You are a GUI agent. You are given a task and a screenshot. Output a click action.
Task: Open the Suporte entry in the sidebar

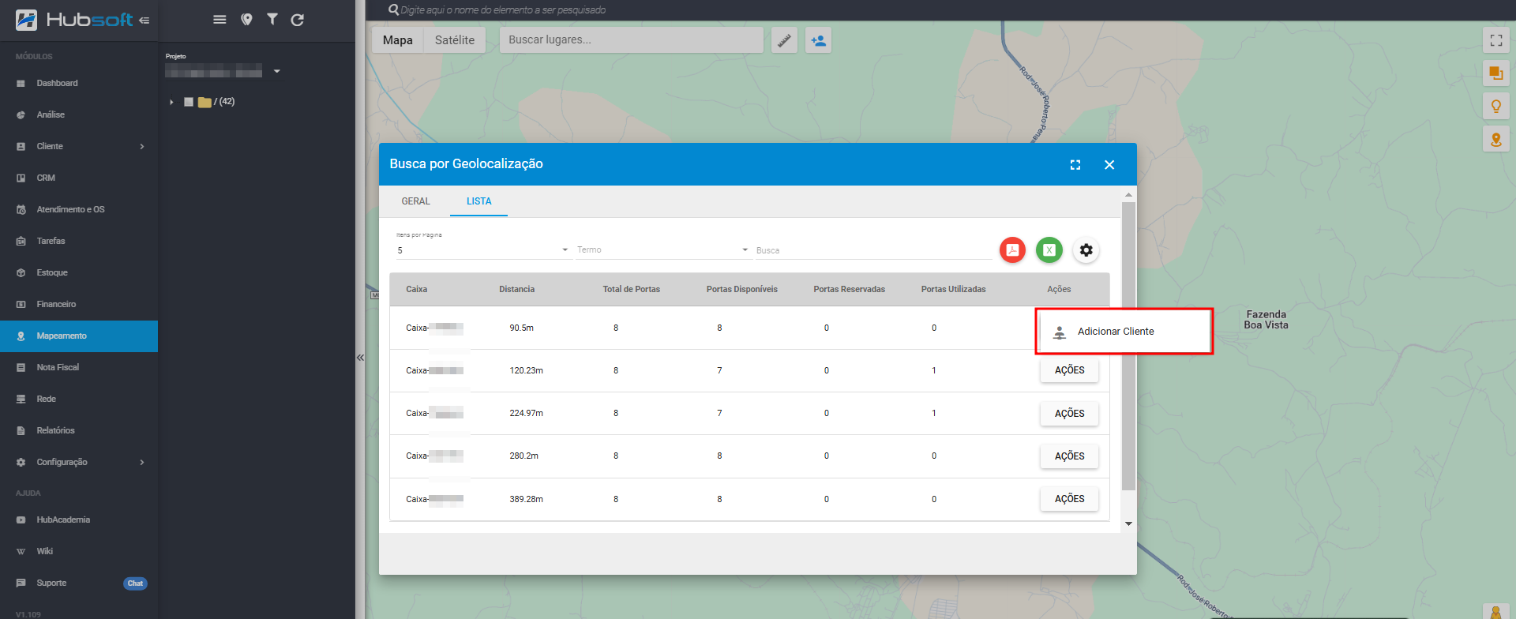click(51, 583)
